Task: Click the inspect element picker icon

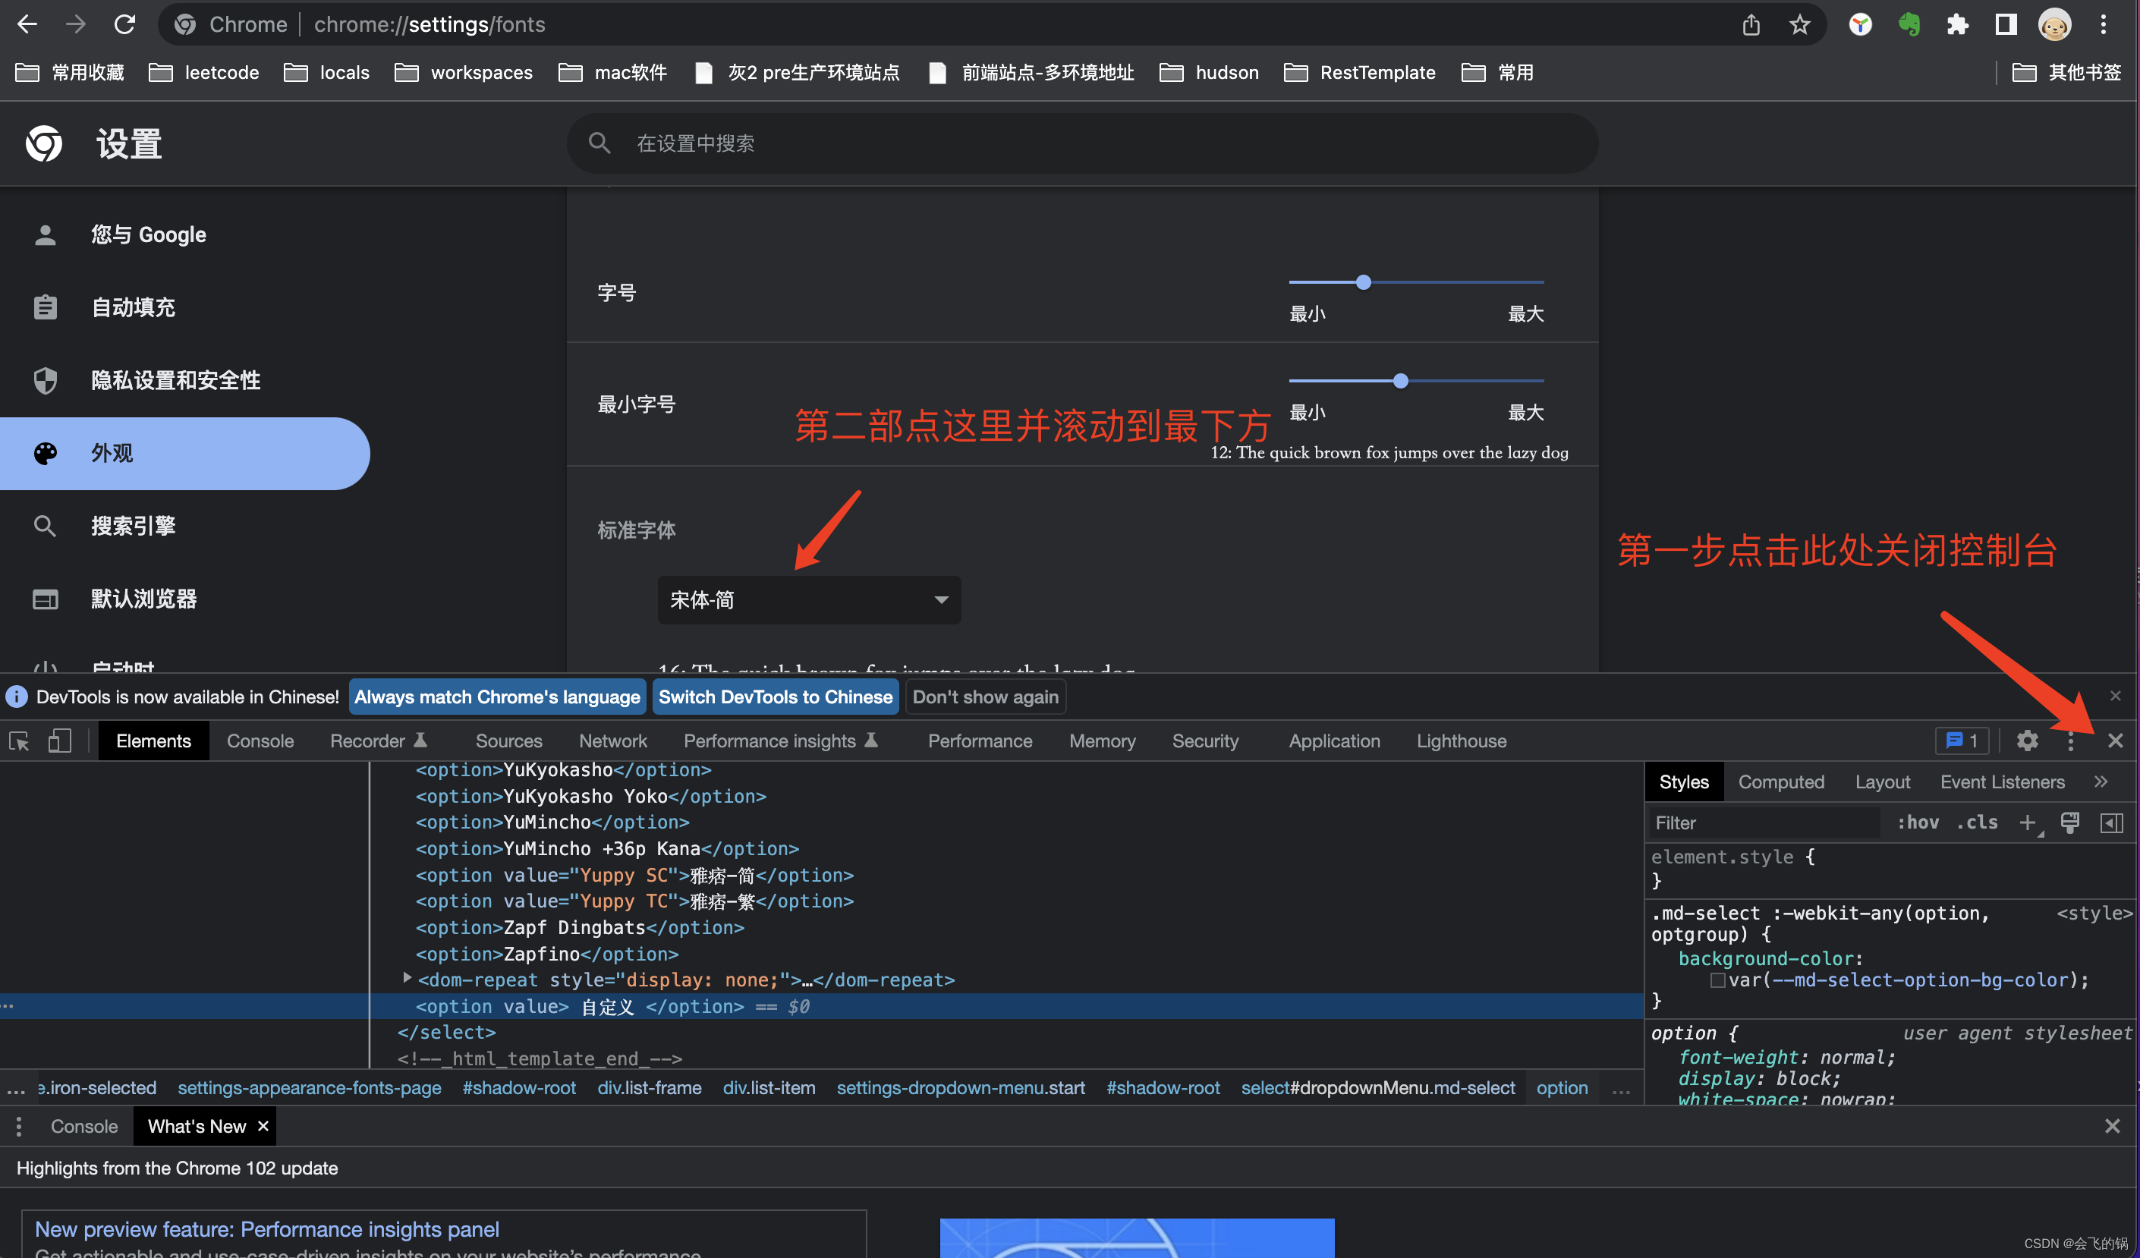Action: click(x=20, y=741)
